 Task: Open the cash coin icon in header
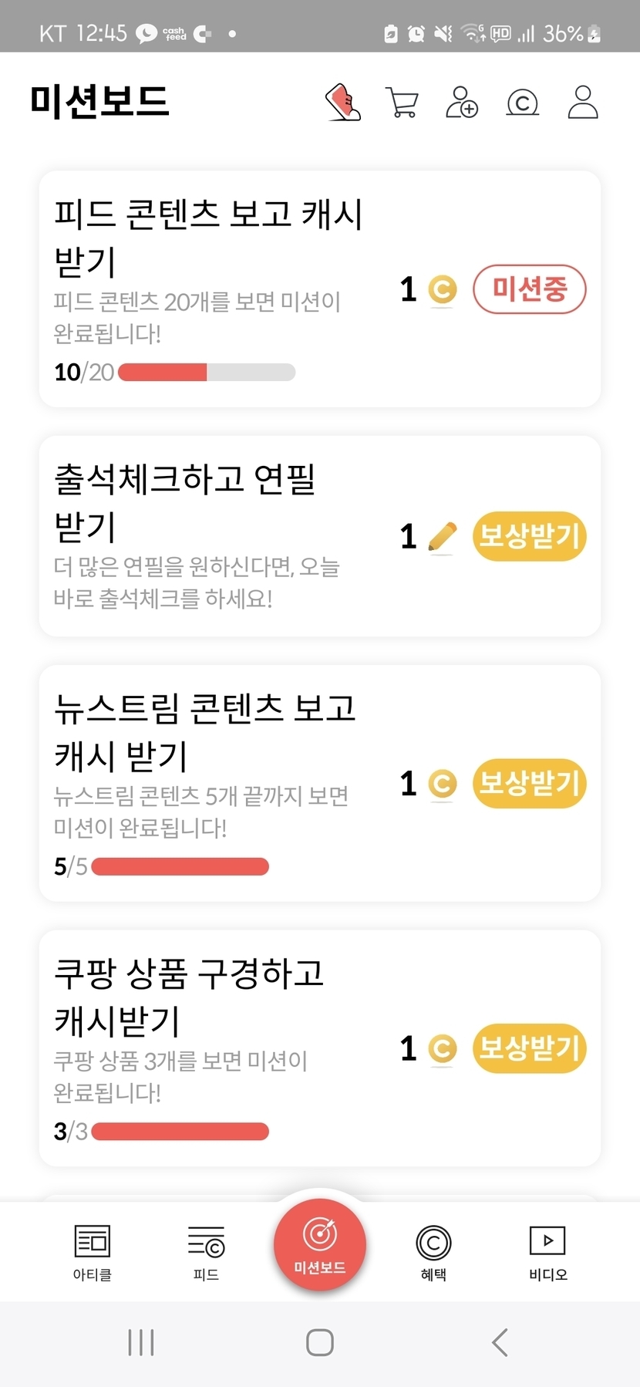(522, 103)
